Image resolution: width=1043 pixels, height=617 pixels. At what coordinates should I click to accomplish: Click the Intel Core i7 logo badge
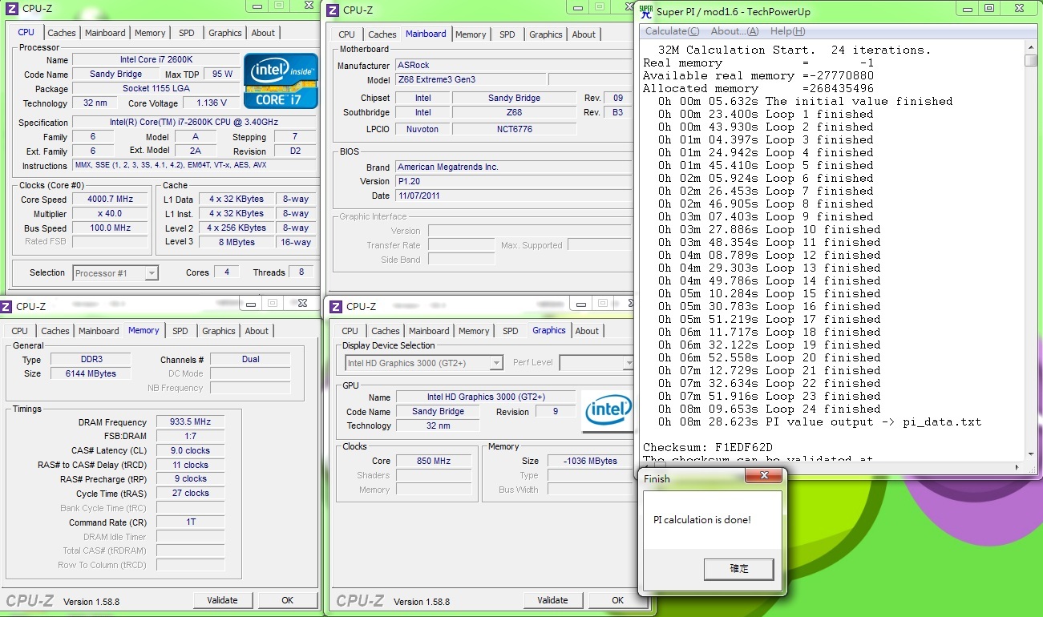coord(281,81)
